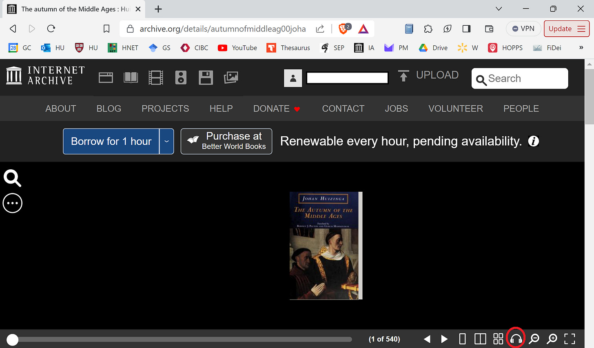Click Borrow for 1 hour button
The width and height of the screenshot is (594, 348).
pyautogui.click(x=111, y=141)
